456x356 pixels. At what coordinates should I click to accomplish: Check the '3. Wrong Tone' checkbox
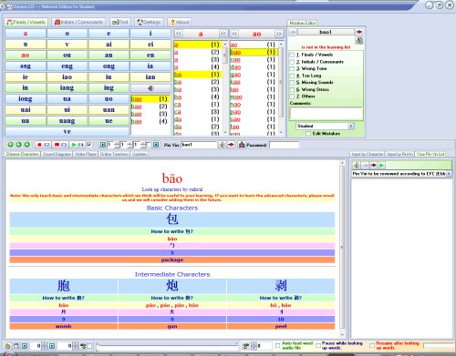point(292,69)
